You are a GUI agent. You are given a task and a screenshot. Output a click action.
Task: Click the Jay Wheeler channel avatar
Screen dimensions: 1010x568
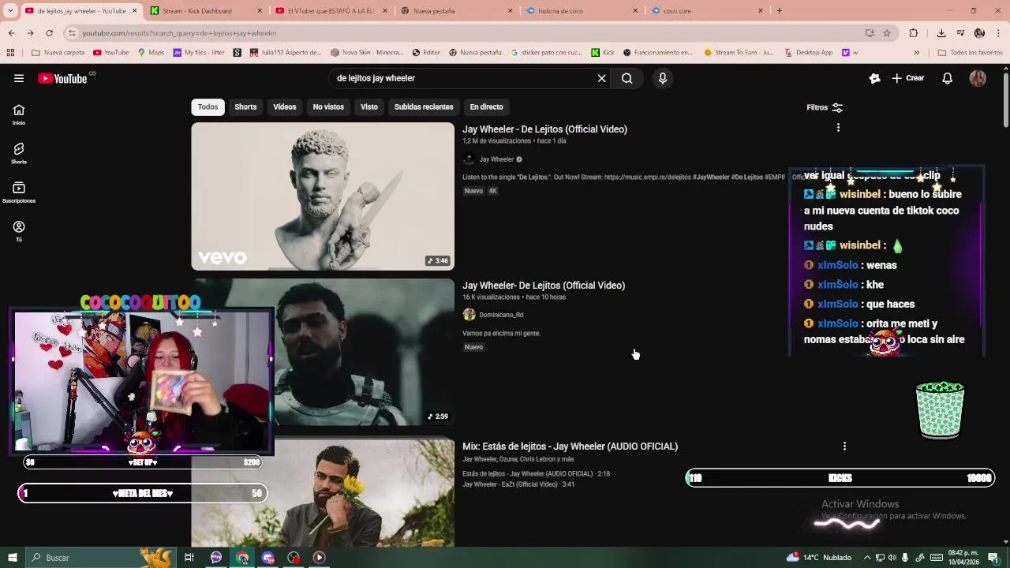pos(469,159)
